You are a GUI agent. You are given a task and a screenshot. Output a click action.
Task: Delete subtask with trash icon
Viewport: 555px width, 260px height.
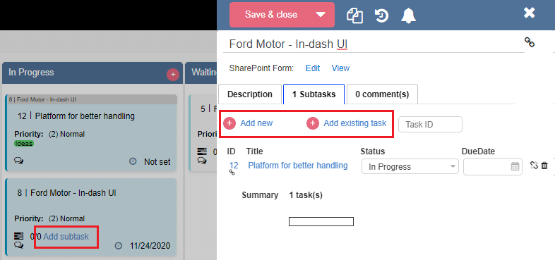(544, 165)
